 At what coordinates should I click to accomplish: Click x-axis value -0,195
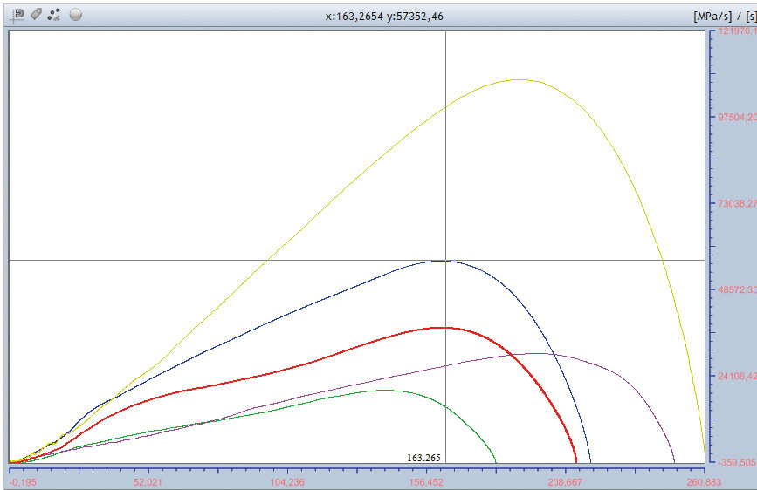click(23, 482)
